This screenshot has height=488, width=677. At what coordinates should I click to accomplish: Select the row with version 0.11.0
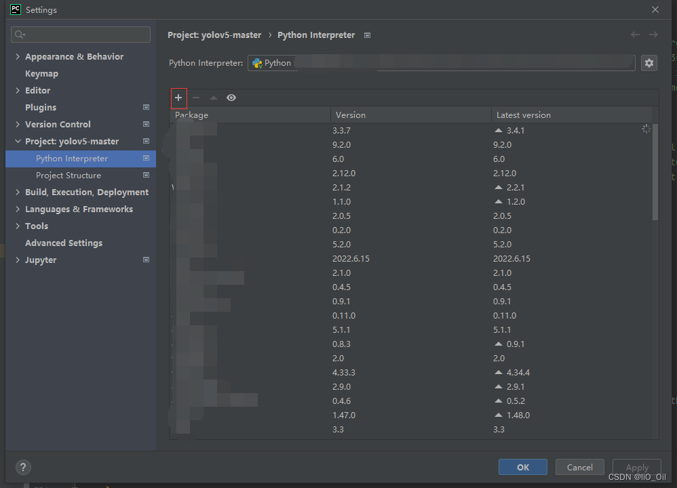tap(410, 315)
